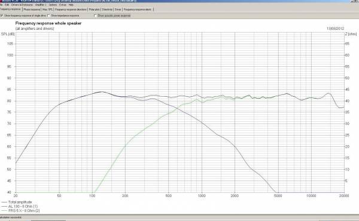Open the Directivity tab
This screenshot has height=221, width=359.
coord(107,10)
